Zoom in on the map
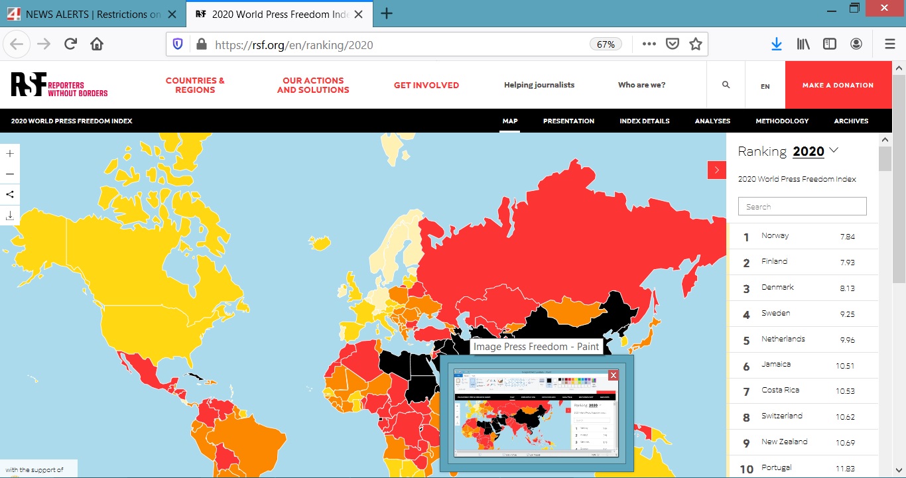The image size is (906, 478). [x=10, y=153]
